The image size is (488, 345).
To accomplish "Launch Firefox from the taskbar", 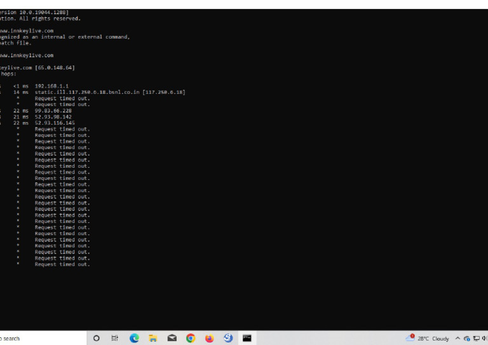I will pyautogui.click(x=210, y=338).
